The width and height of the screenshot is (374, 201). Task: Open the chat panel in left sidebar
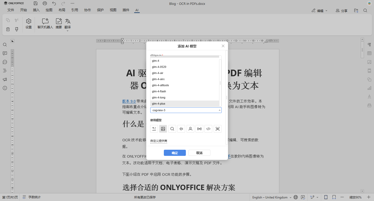point(5,62)
